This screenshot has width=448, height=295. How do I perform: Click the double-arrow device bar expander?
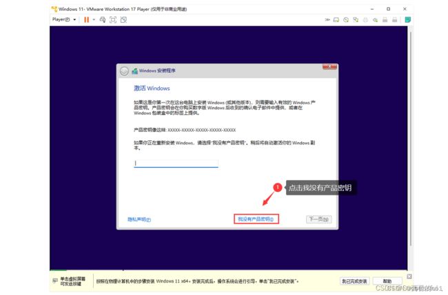327,20
